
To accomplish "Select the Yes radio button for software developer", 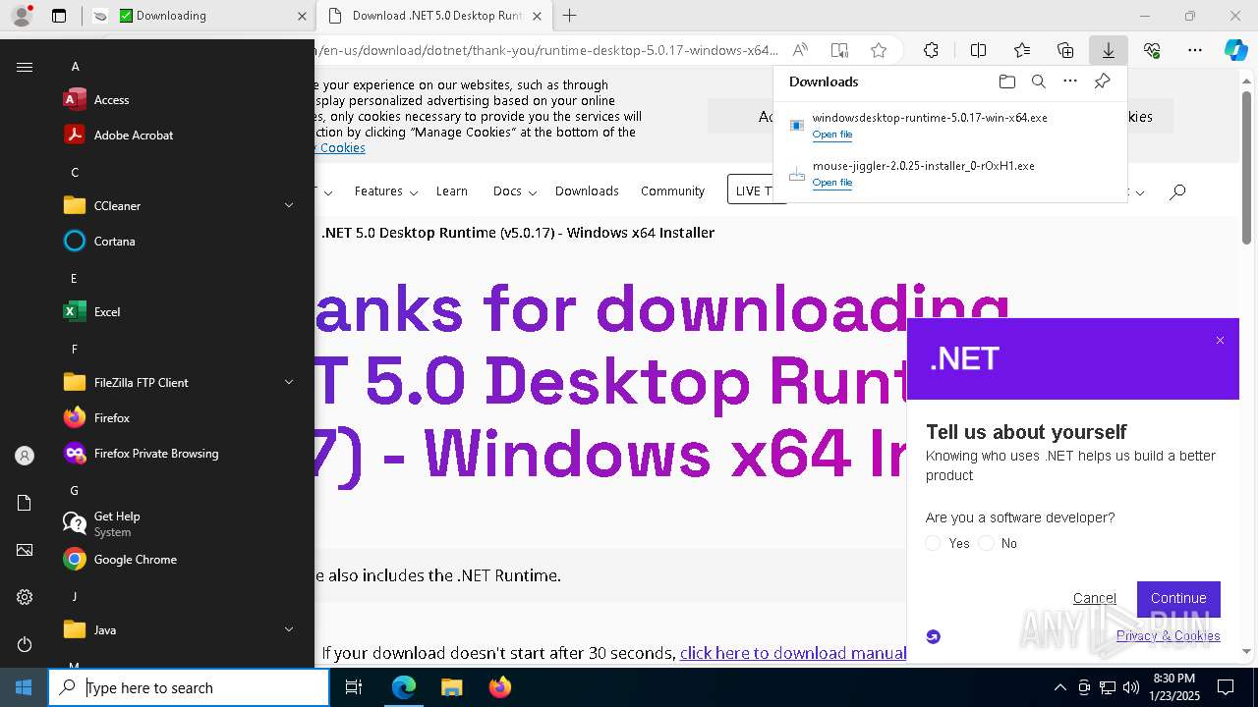I will click(x=933, y=543).
